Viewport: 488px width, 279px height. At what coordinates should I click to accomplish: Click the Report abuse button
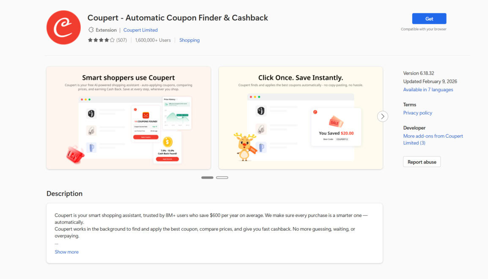pos(422,162)
